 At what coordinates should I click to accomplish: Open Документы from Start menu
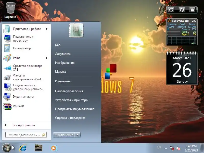pos(63,54)
